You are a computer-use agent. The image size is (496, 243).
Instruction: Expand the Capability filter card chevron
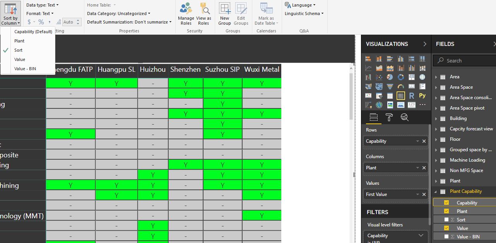coord(421,236)
